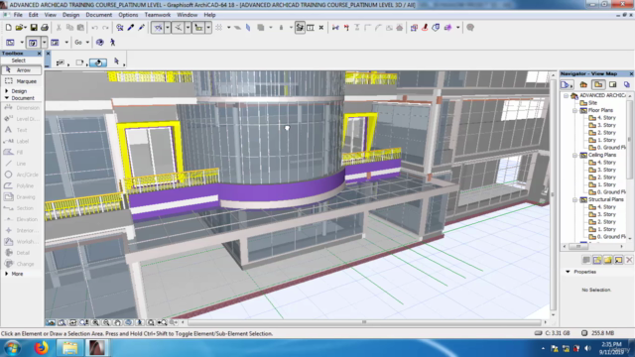Toggle the quick selection mode in the info box
The image size is (635, 357).
click(x=98, y=62)
